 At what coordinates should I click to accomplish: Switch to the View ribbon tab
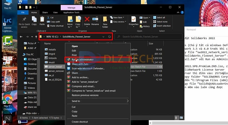(x=55, y=12)
